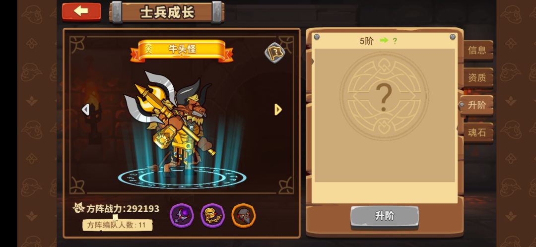Open the 魂石 tab
Viewport: 536px width, 247px height.
[x=477, y=132]
